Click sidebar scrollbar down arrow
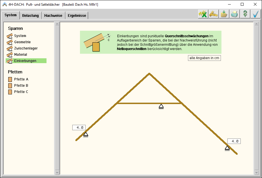 coord(57,172)
